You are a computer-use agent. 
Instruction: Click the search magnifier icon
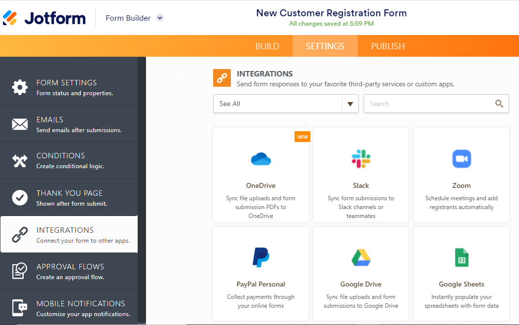[499, 104]
